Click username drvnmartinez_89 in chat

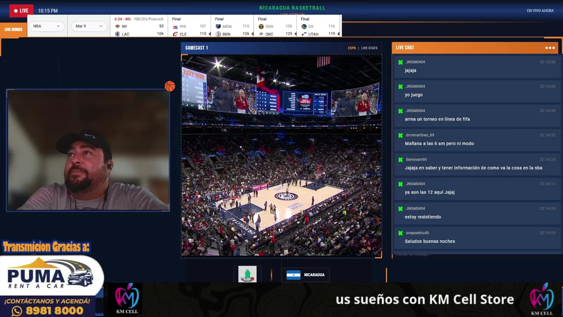420,135
